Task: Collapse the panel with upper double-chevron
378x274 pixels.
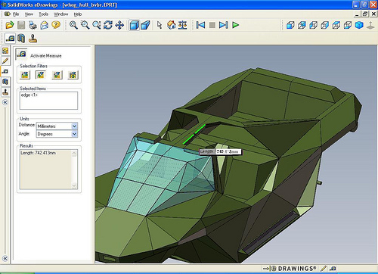Action: [5, 102]
